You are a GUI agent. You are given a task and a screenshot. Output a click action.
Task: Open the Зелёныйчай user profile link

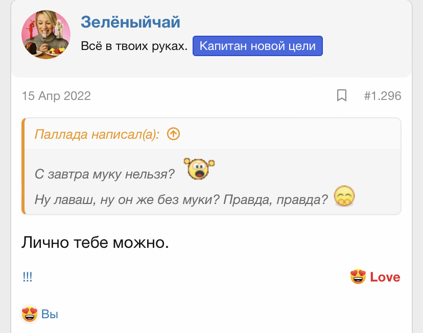click(130, 22)
